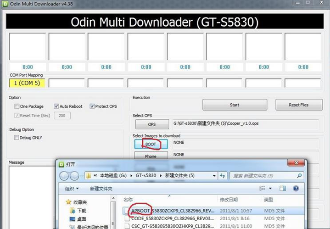Go back in the file dialog
The width and height of the screenshot is (330, 229).
click(64, 176)
